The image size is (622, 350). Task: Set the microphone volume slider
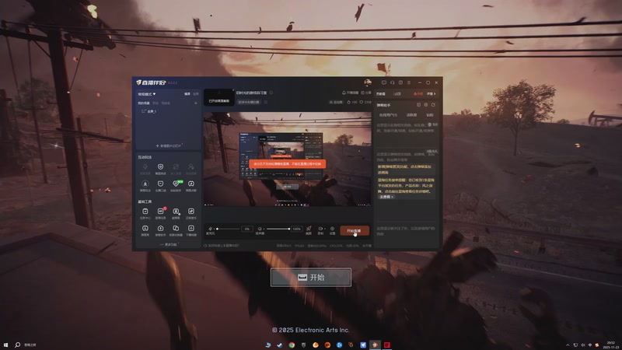pos(228,229)
